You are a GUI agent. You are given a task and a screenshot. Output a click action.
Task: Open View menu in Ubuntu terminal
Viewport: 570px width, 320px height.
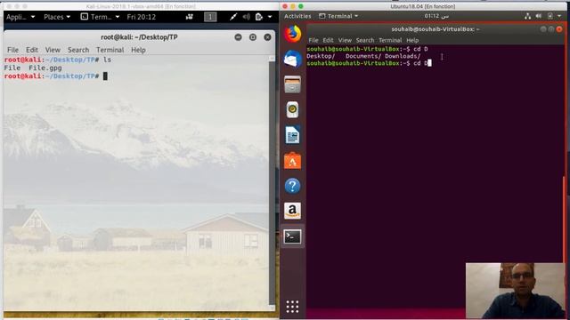coord(345,40)
